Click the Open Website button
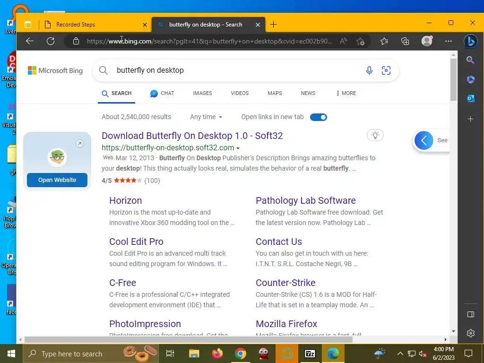 tap(57, 180)
